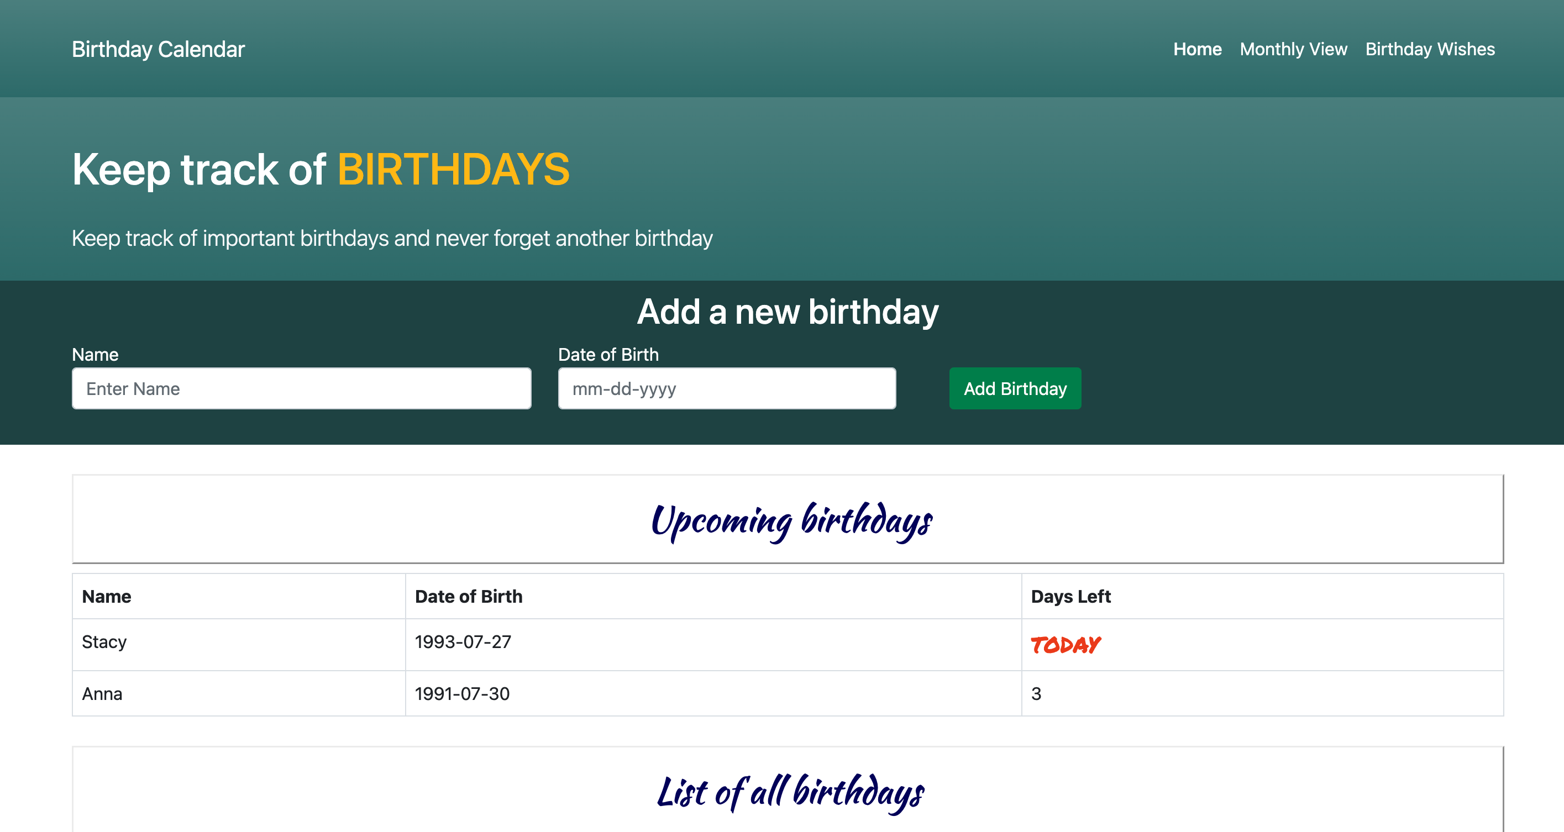Click Stacy's name cell
Viewport: 1564px width, 832px height.
104,642
